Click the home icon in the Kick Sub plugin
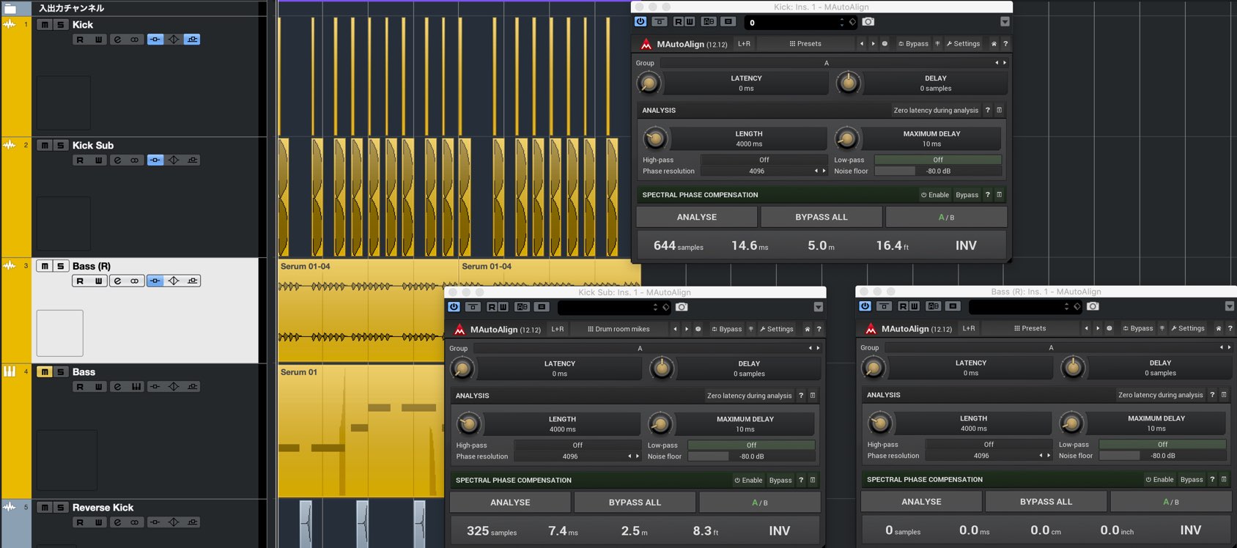This screenshot has width=1237, height=548. point(808,329)
